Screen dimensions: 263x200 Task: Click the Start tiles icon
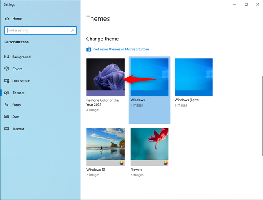6,117
